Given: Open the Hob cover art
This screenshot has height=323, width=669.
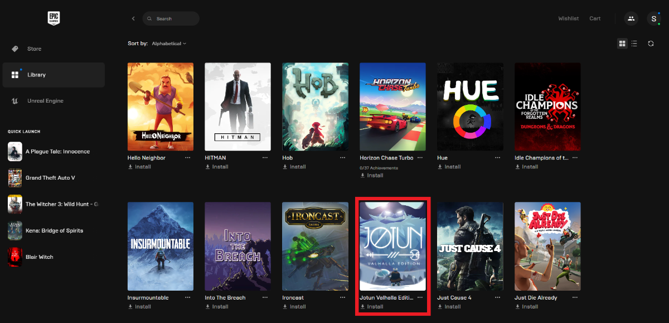Looking at the screenshot, I should pyautogui.click(x=315, y=107).
